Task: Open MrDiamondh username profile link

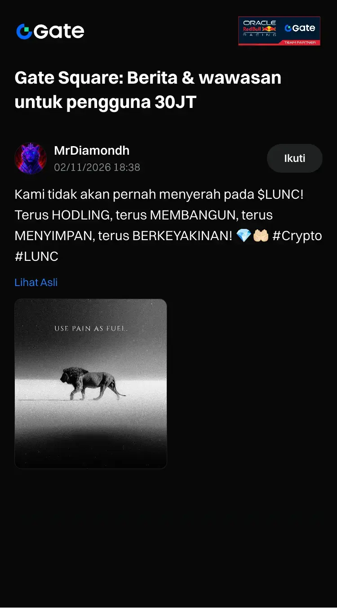Action: click(92, 150)
